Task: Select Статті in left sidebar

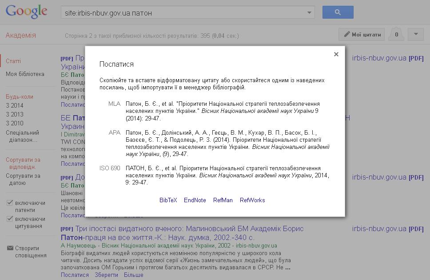Action: [x=13, y=61]
